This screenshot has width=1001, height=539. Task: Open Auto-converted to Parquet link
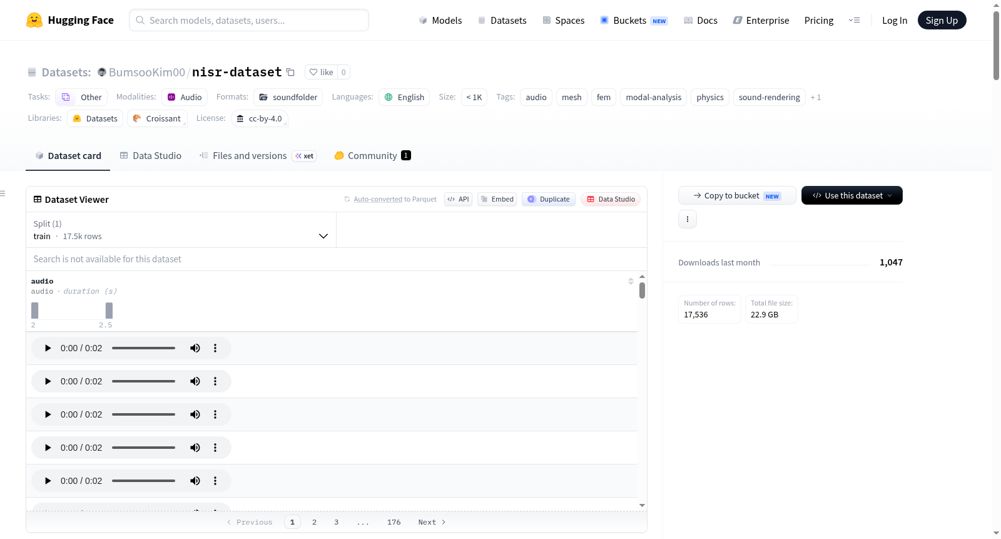coord(378,199)
